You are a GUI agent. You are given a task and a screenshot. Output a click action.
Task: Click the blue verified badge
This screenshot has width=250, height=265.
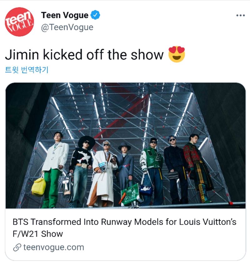pyautogui.click(x=95, y=15)
